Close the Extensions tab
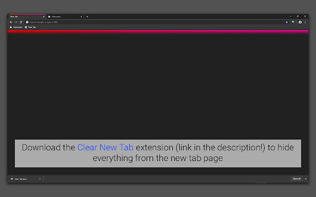Image resolution: width=316 pixels, height=197 pixels. pyautogui.click(x=81, y=17)
